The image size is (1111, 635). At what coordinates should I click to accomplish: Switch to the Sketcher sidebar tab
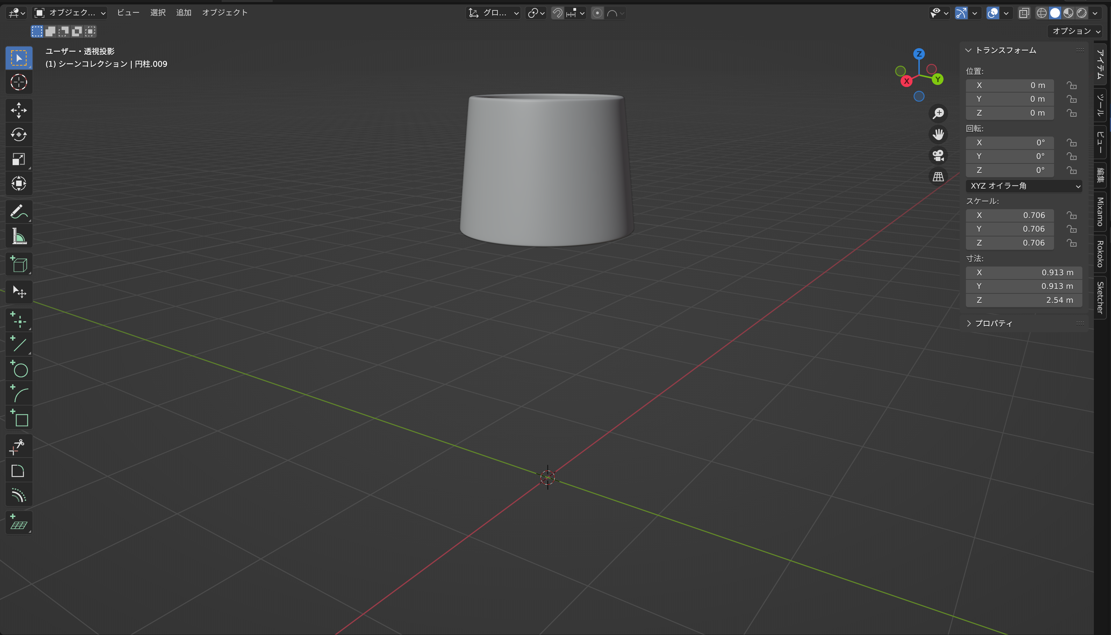click(1100, 298)
